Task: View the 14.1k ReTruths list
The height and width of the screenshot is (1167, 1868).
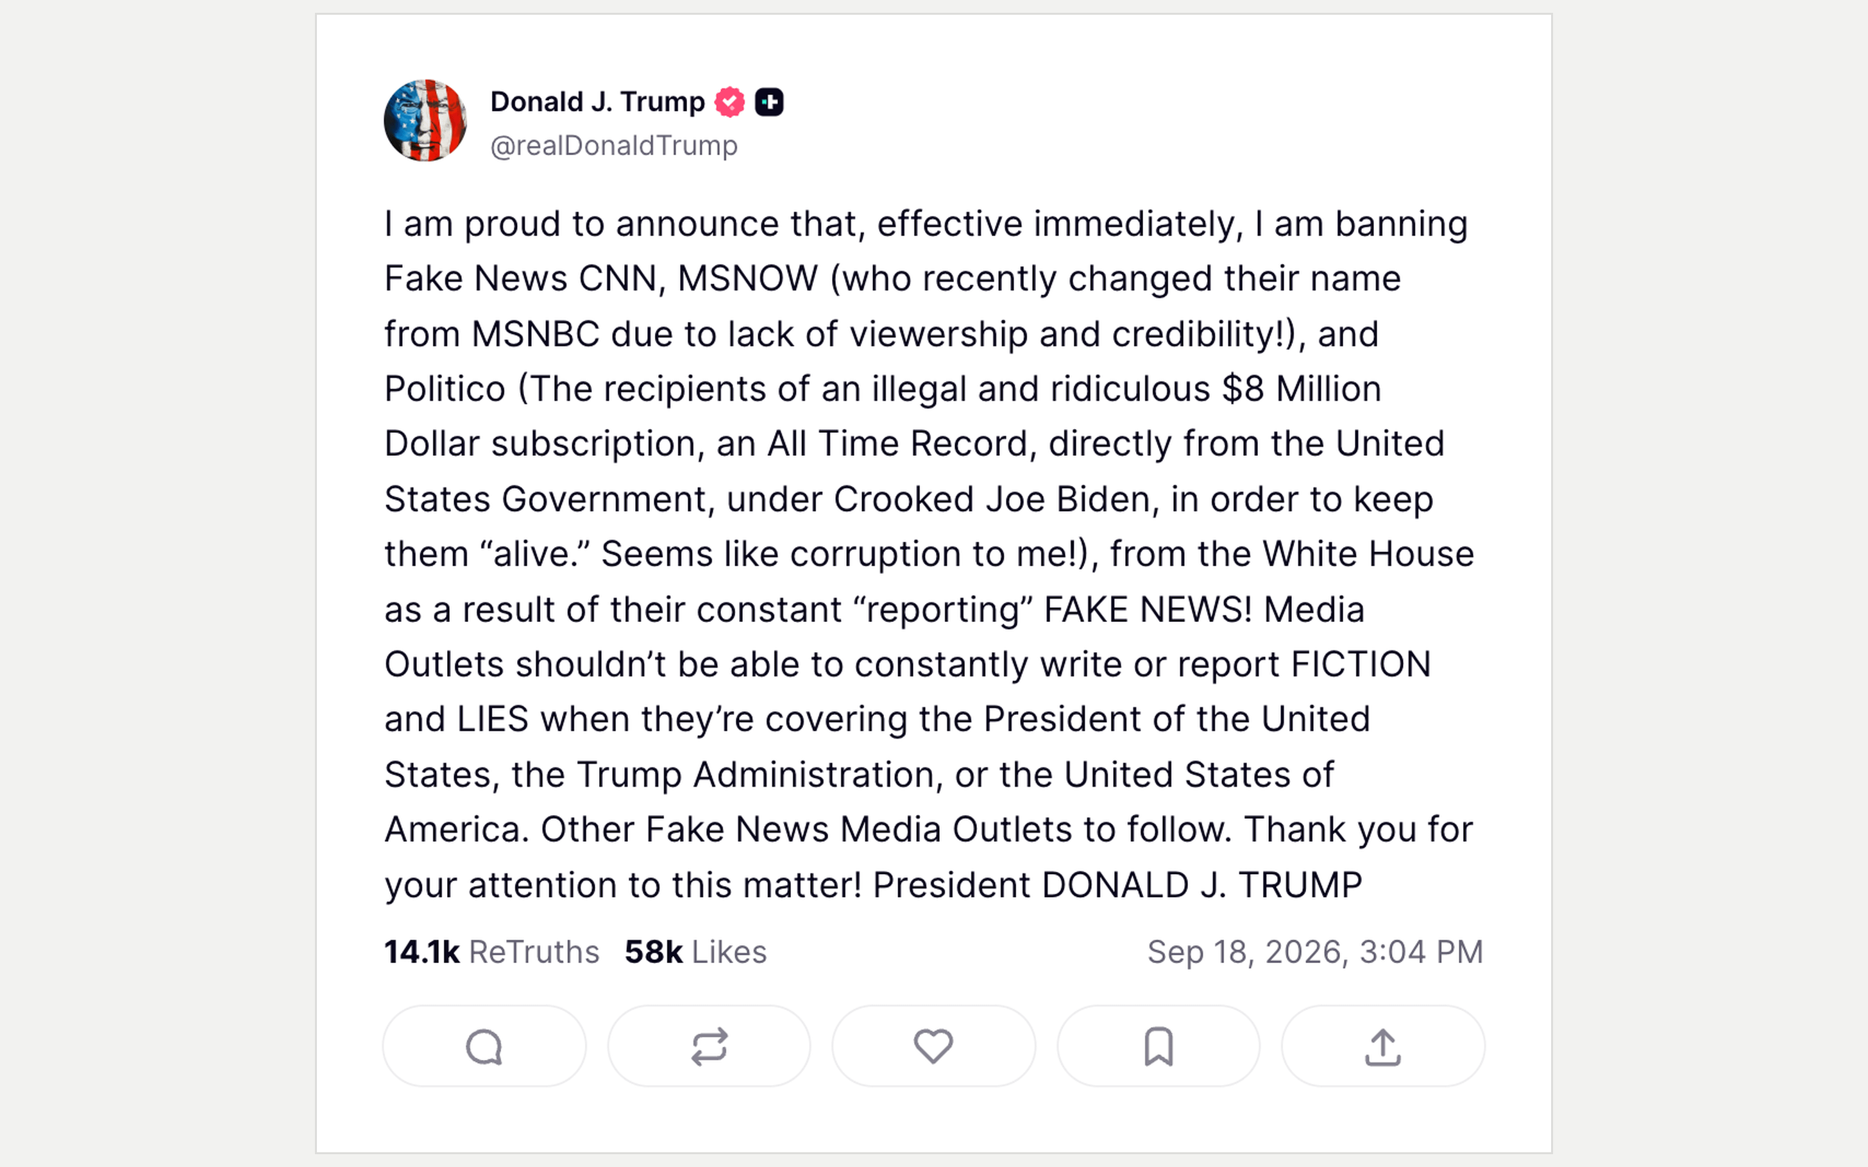Action: [x=492, y=952]
